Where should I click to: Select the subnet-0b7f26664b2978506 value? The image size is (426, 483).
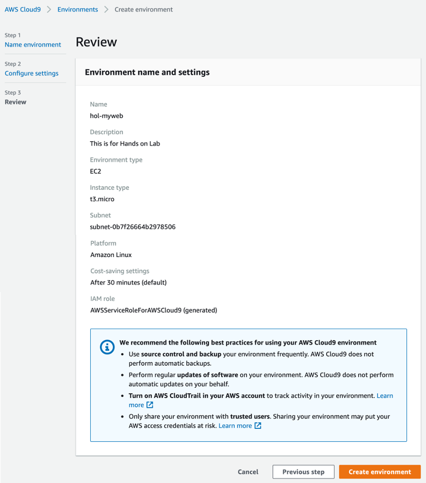[133, 227]
